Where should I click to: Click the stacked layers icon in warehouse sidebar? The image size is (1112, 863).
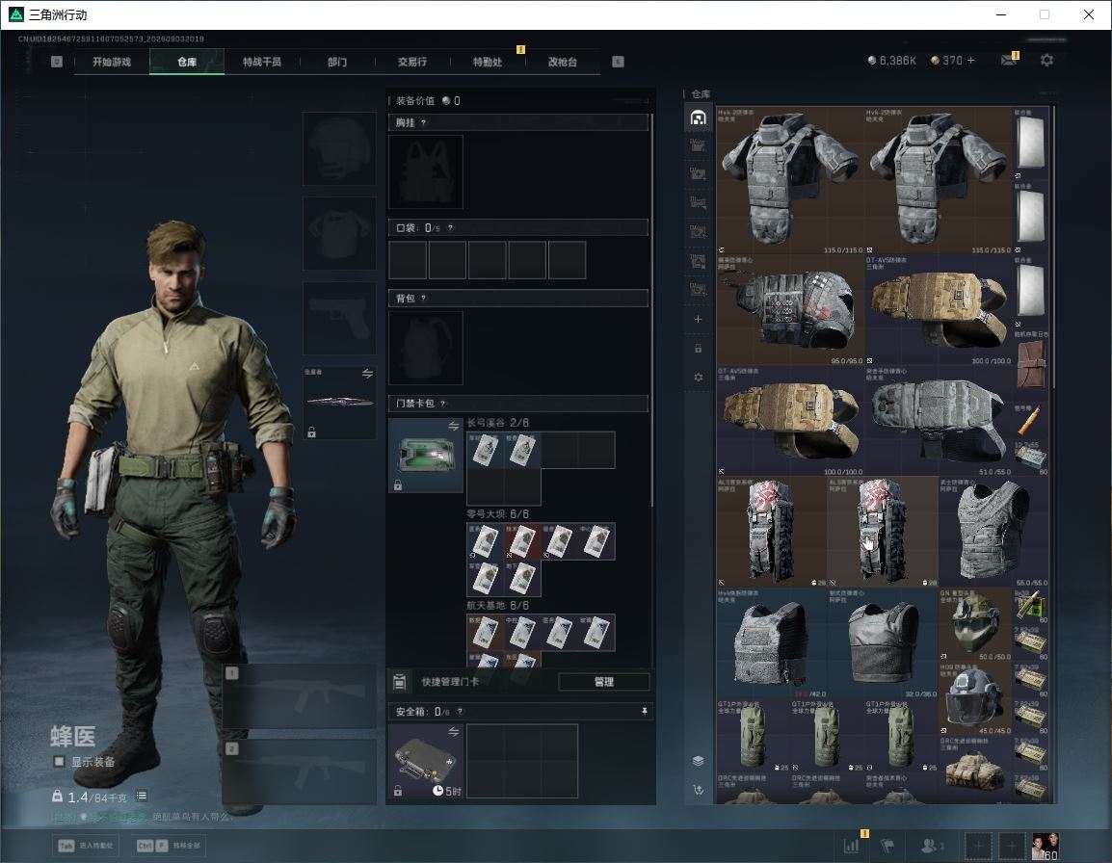tap(698, 761)
